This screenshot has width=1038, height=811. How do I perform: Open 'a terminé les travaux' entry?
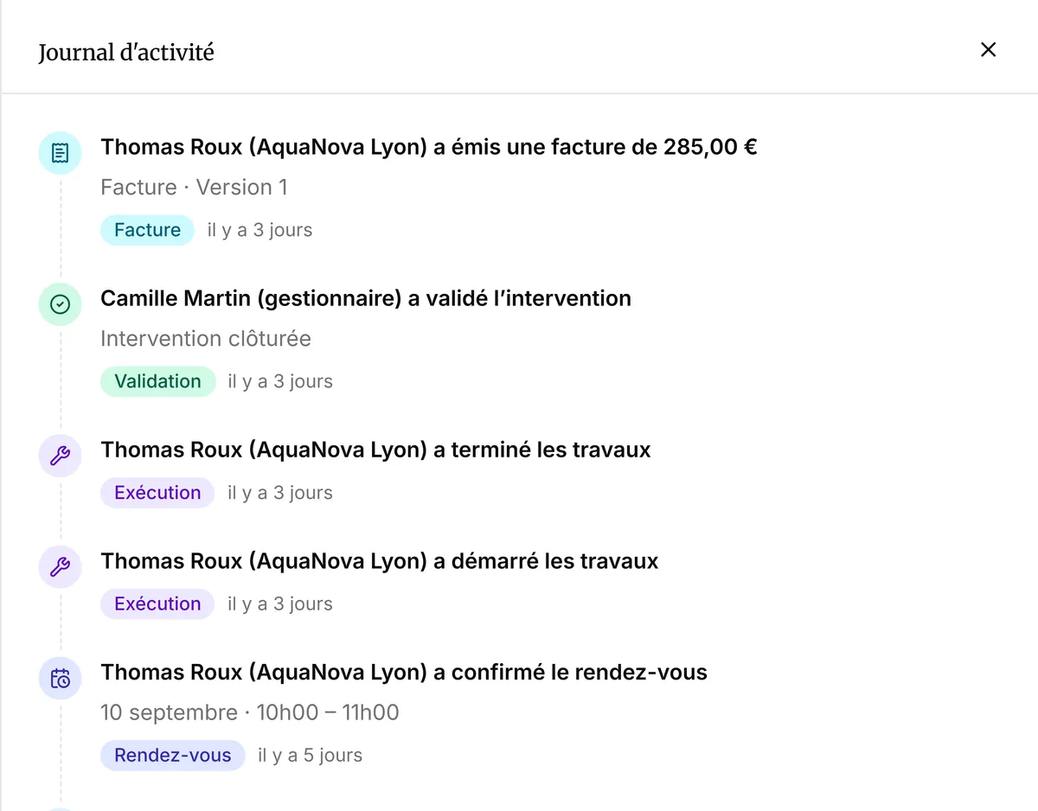(x=375, y=450)
